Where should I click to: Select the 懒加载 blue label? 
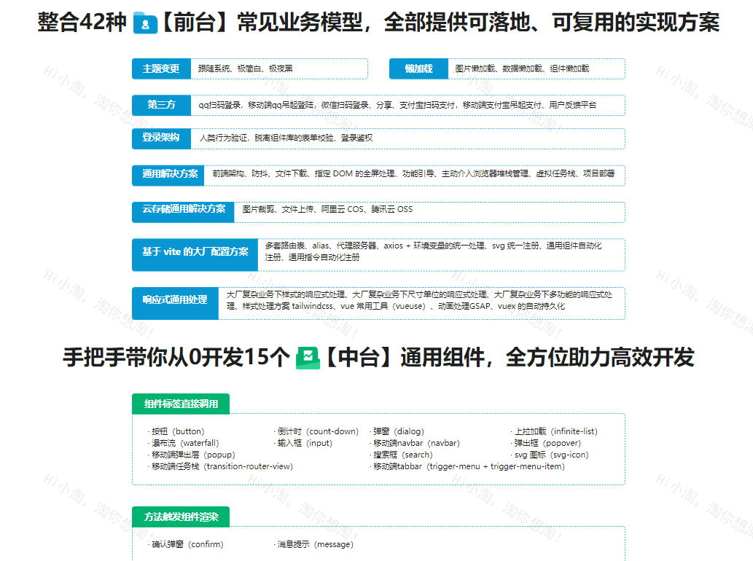418,68
